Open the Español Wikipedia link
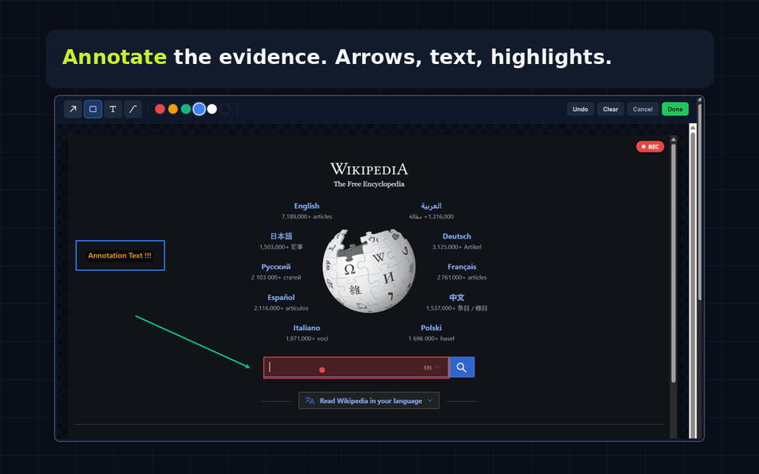Screen dimensions: 759x474 (281, 298)
